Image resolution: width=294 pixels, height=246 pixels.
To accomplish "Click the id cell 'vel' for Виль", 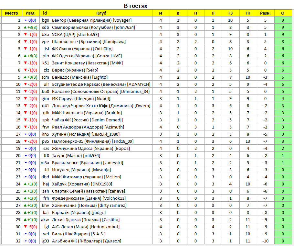I will coord(46,234).
